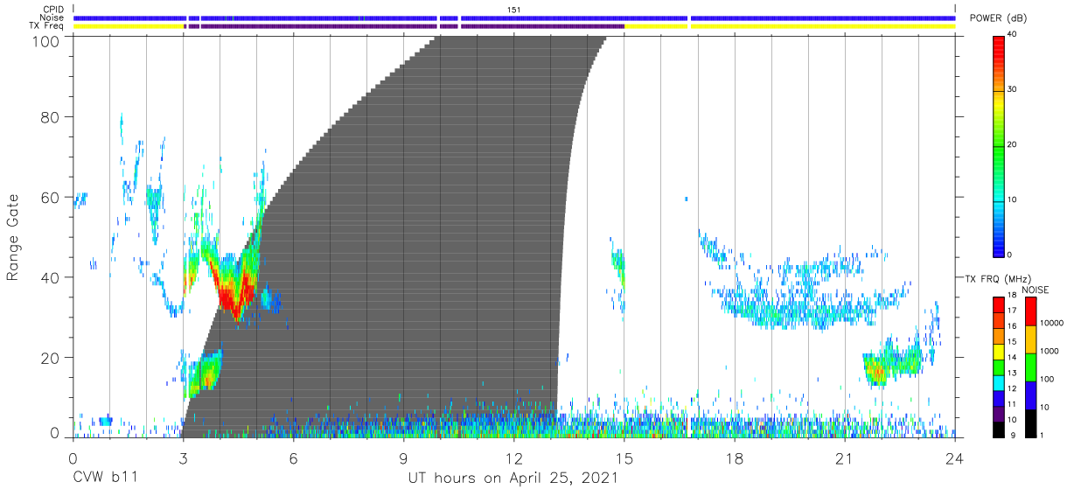
Task: Click the power colorbar label '40'
Action: click(1014, 35)
